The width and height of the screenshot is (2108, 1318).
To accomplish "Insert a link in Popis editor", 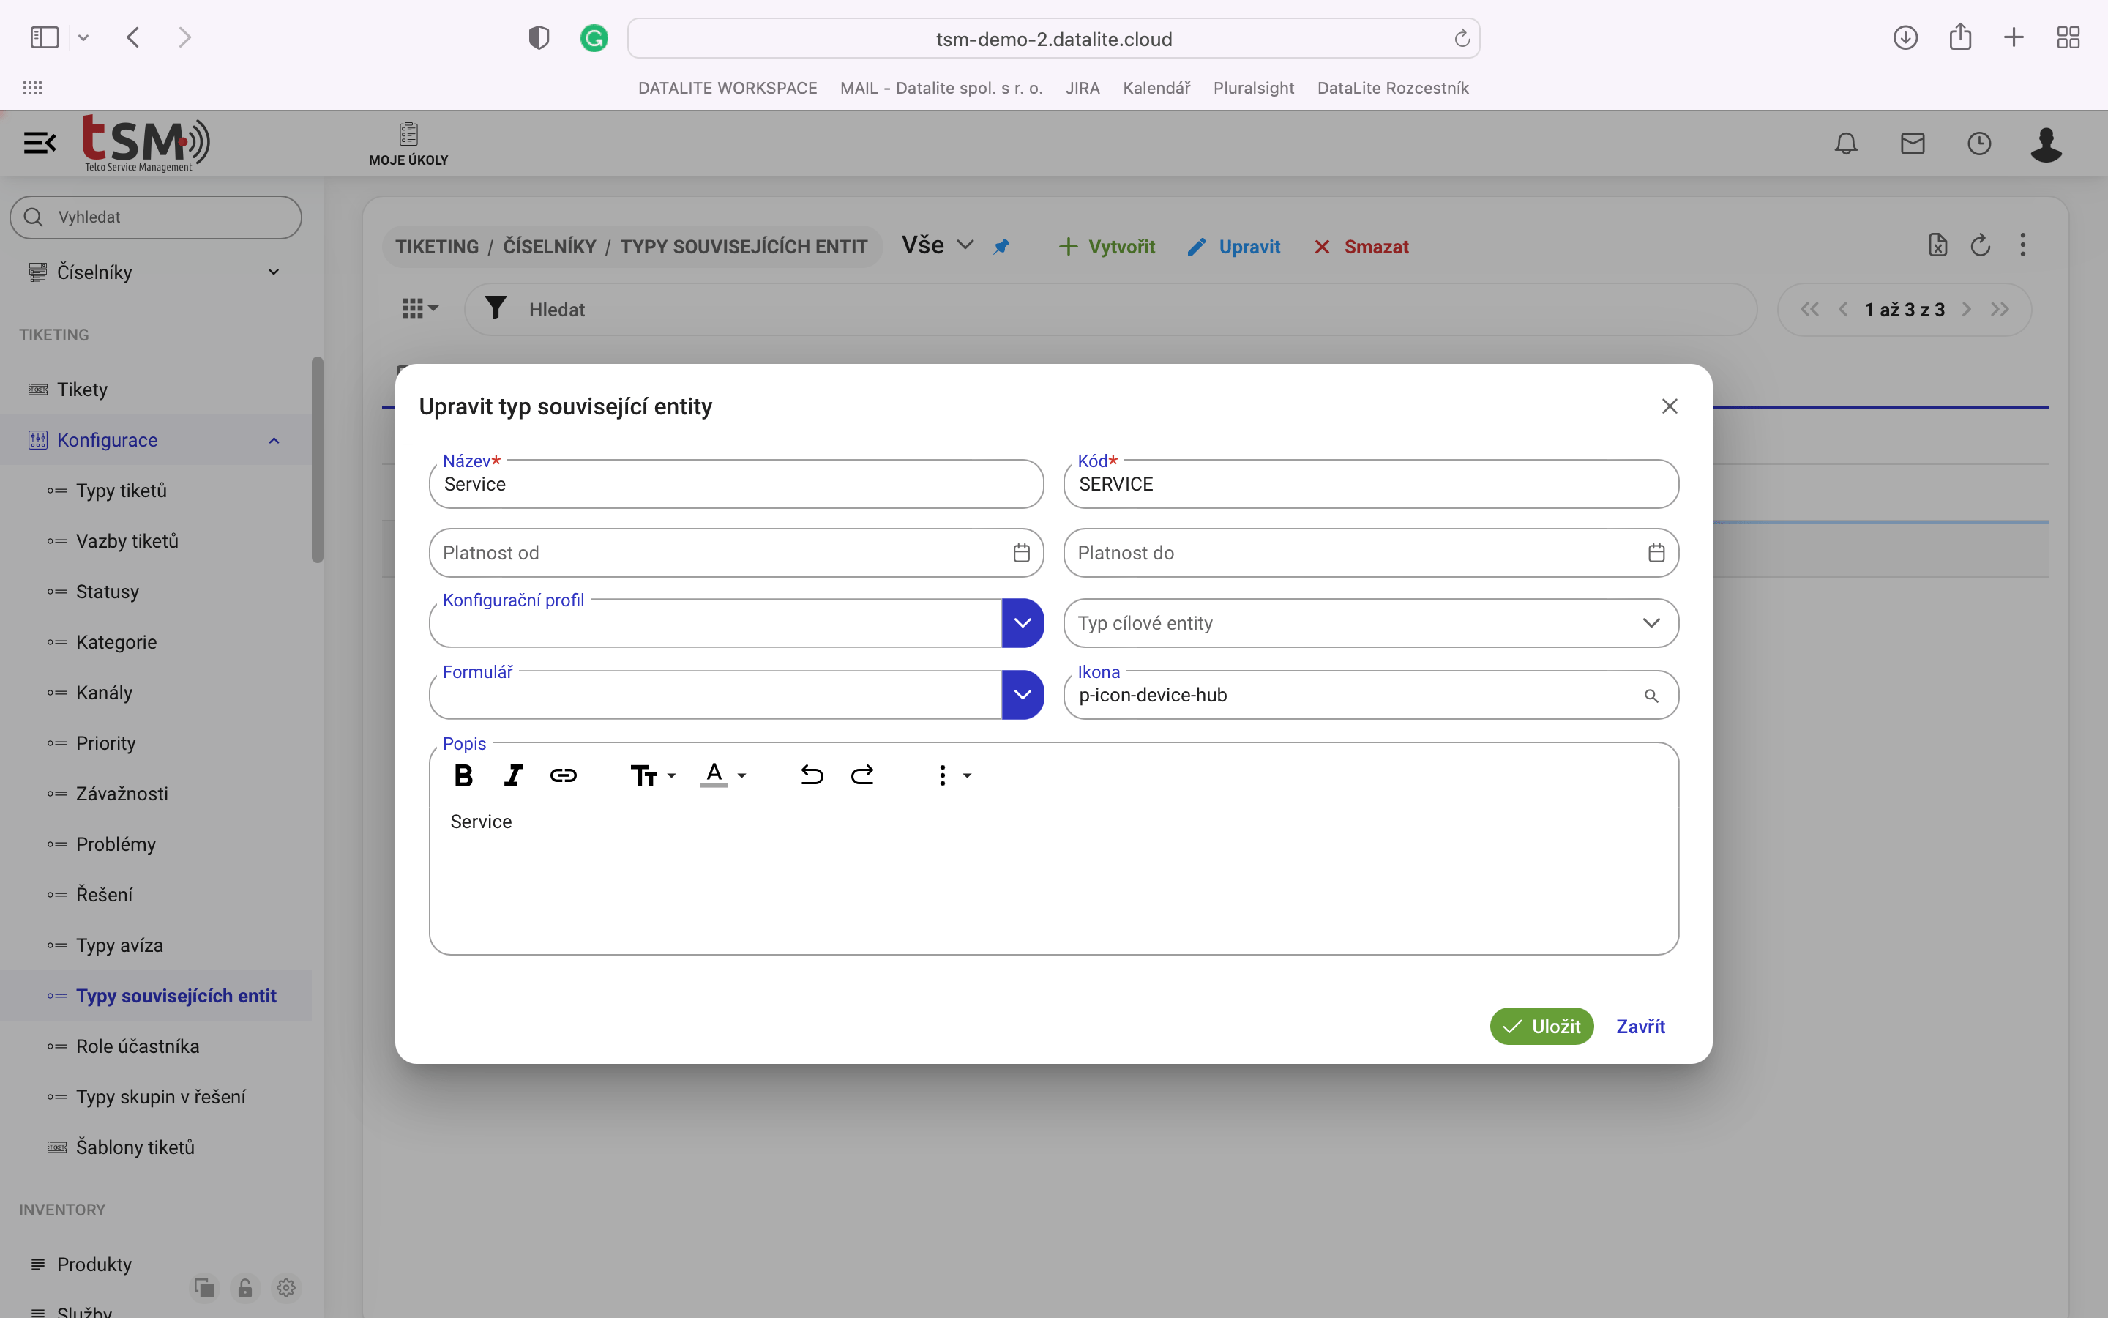I will [x=564, y=775].
